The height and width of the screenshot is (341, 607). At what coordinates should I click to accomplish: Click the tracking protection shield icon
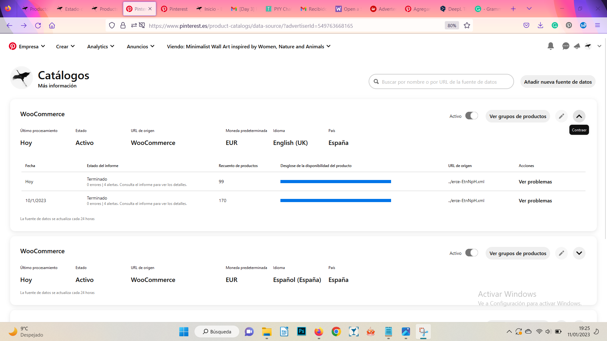112,26
